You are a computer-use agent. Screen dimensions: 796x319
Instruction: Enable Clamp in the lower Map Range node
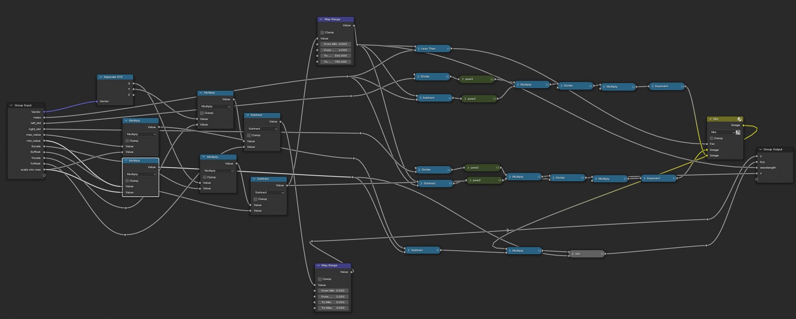coord(320,279)
